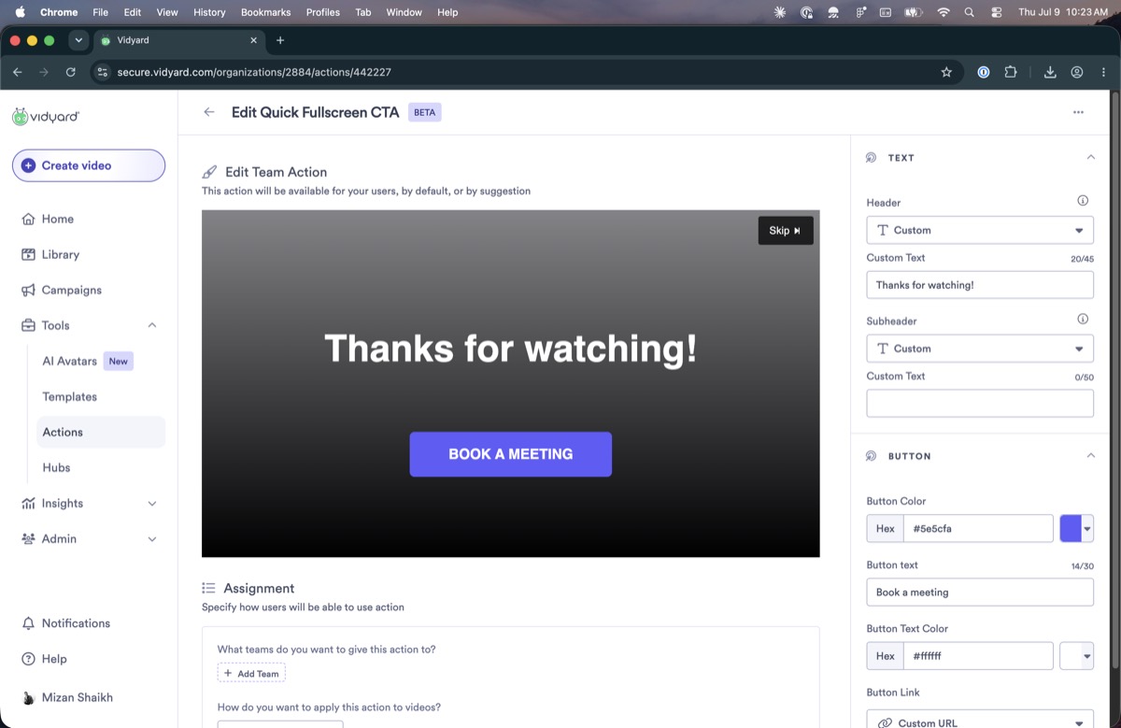Click the site information icon in address bar
Viewport: 1121px width, 728px height.
click(x=103, y=72)
